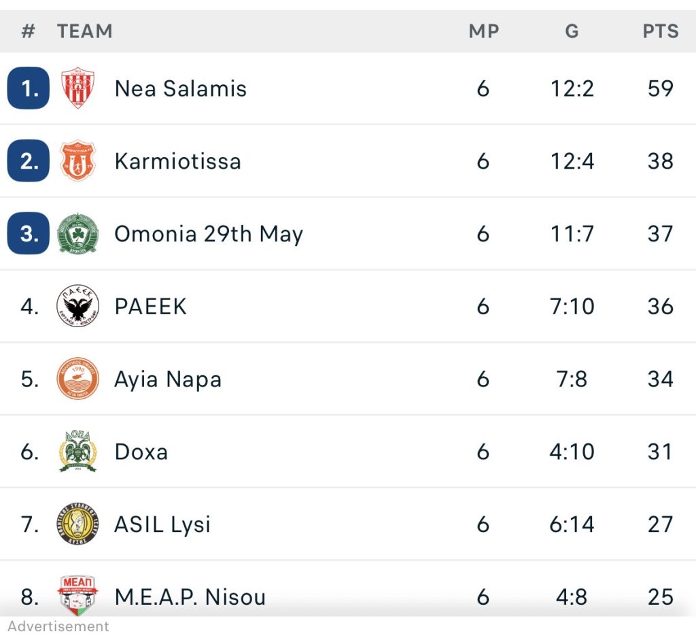This screenshot has width=696, height=636.
Task: Click the TEAM column header
Action: (84, 31)
